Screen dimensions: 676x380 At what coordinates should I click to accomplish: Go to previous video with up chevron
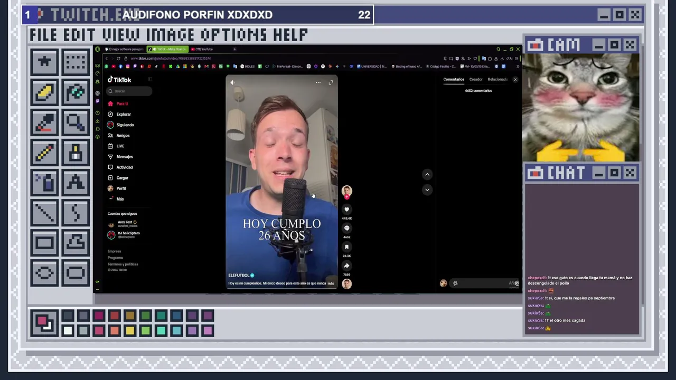point(427,175)
